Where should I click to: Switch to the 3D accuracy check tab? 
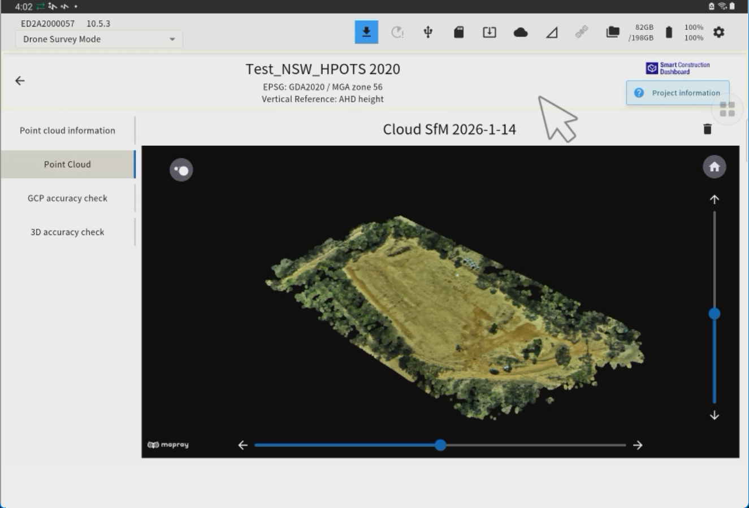(x=67, y=232)
